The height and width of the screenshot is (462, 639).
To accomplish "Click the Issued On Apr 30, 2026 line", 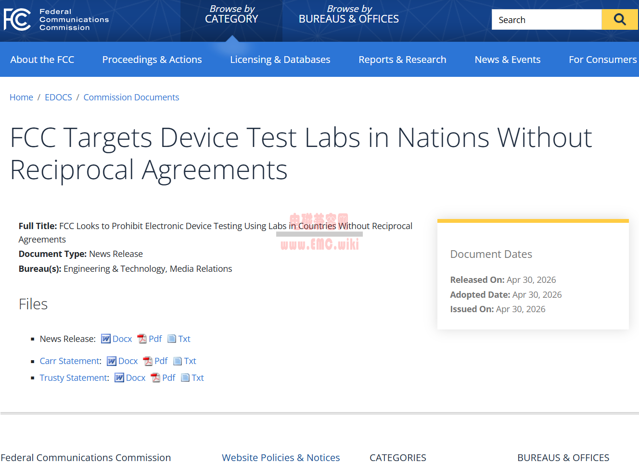I will point(498,309).
